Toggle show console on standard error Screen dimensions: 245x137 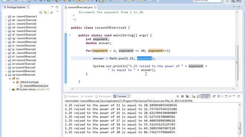tap(207, 96)
